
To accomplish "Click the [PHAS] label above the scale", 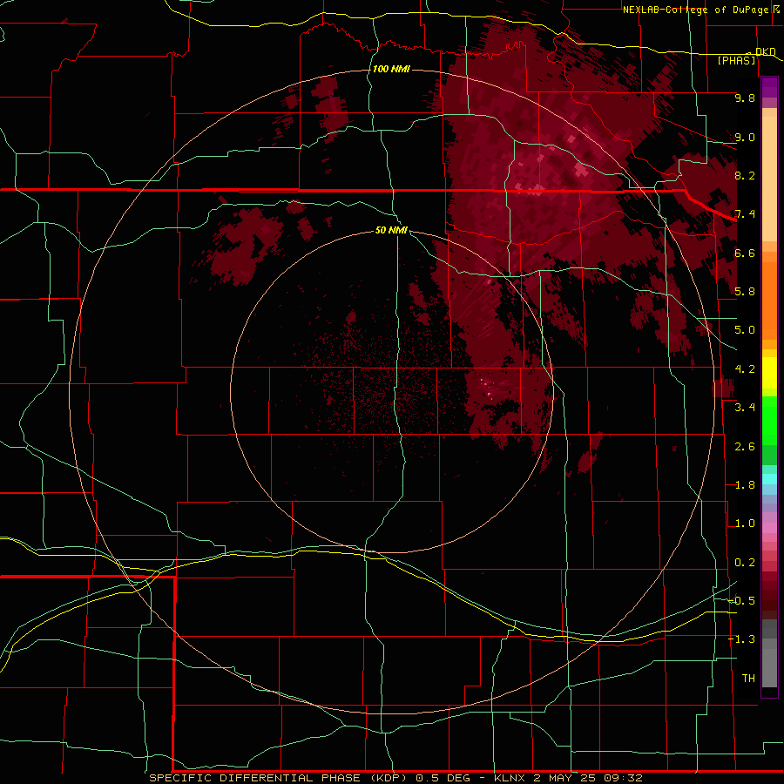I will tap(736, 60).
